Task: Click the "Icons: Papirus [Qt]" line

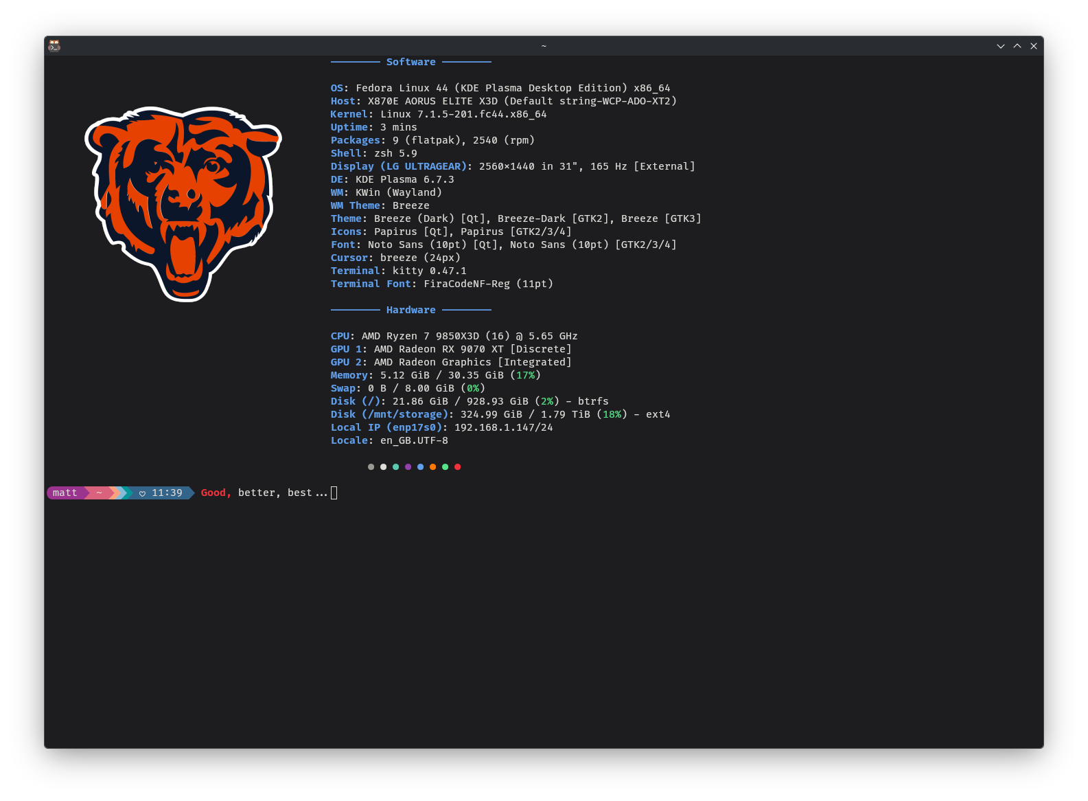Action: 451,232
